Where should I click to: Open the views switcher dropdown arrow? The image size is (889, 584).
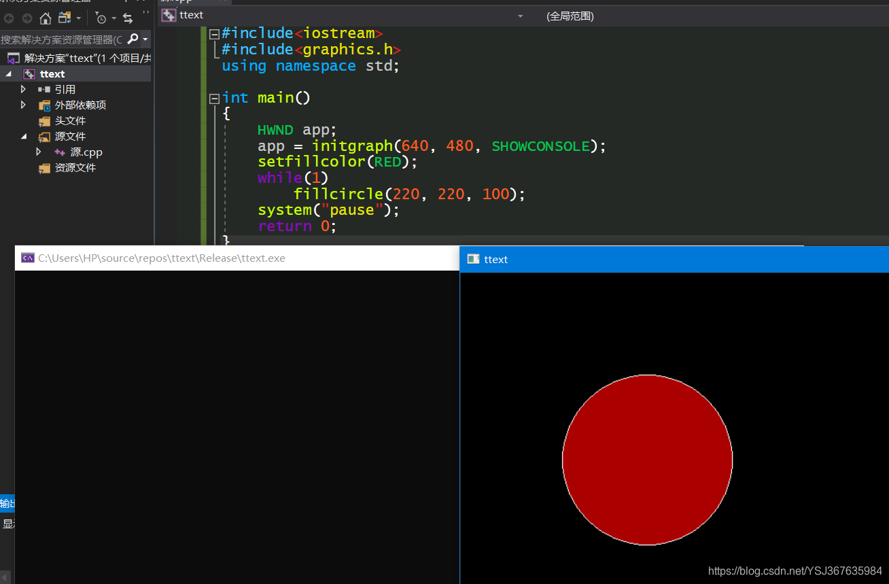(79, 18)
